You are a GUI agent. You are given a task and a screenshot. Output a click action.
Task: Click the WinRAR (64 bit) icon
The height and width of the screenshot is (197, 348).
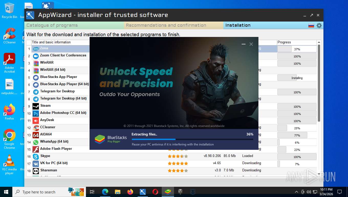[x=36, y=70]
